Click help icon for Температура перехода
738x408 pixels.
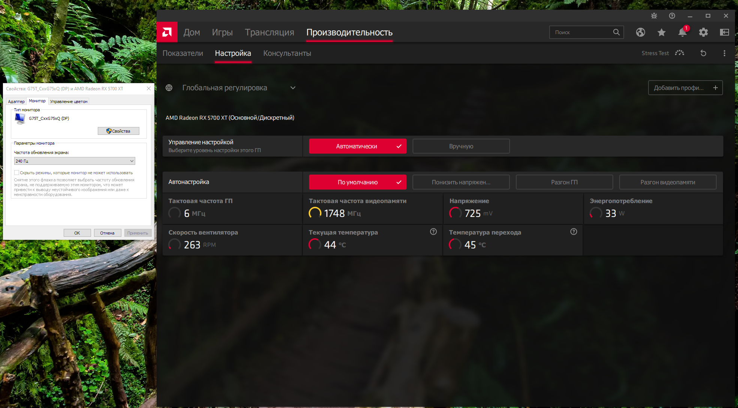coord(573,232)
